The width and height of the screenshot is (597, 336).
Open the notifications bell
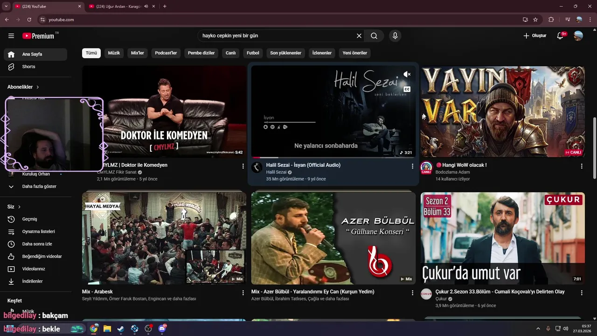[561, 36]
